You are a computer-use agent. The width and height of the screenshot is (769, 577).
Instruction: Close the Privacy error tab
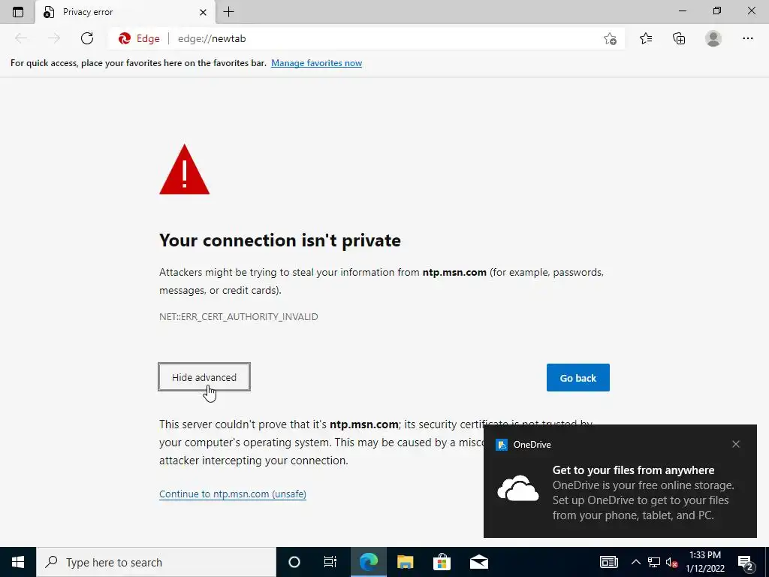[203, 12]
